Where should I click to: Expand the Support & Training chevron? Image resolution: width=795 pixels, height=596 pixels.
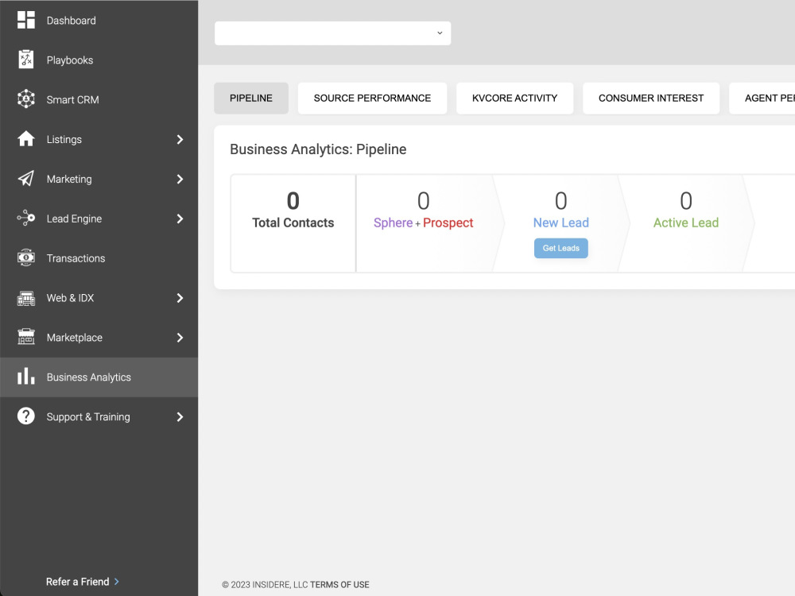coord(180,416)
